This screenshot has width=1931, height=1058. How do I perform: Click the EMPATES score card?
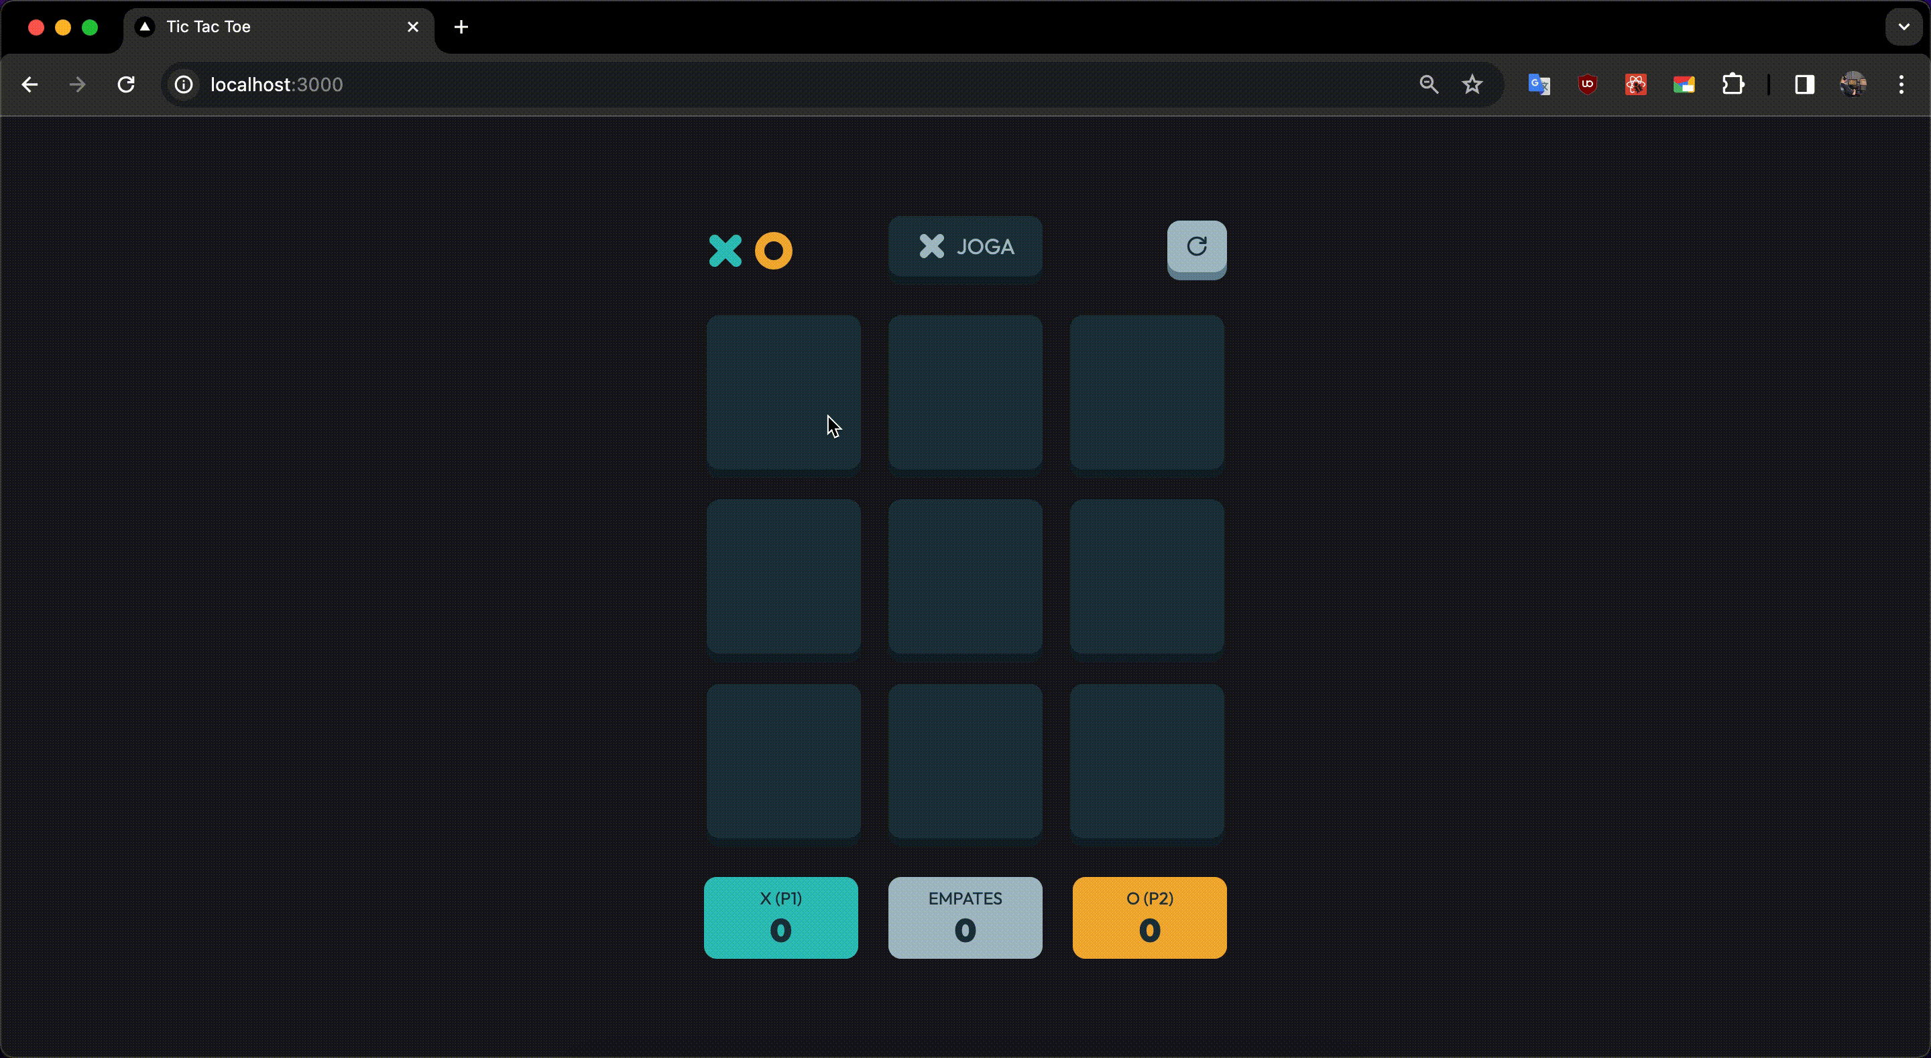965,917
